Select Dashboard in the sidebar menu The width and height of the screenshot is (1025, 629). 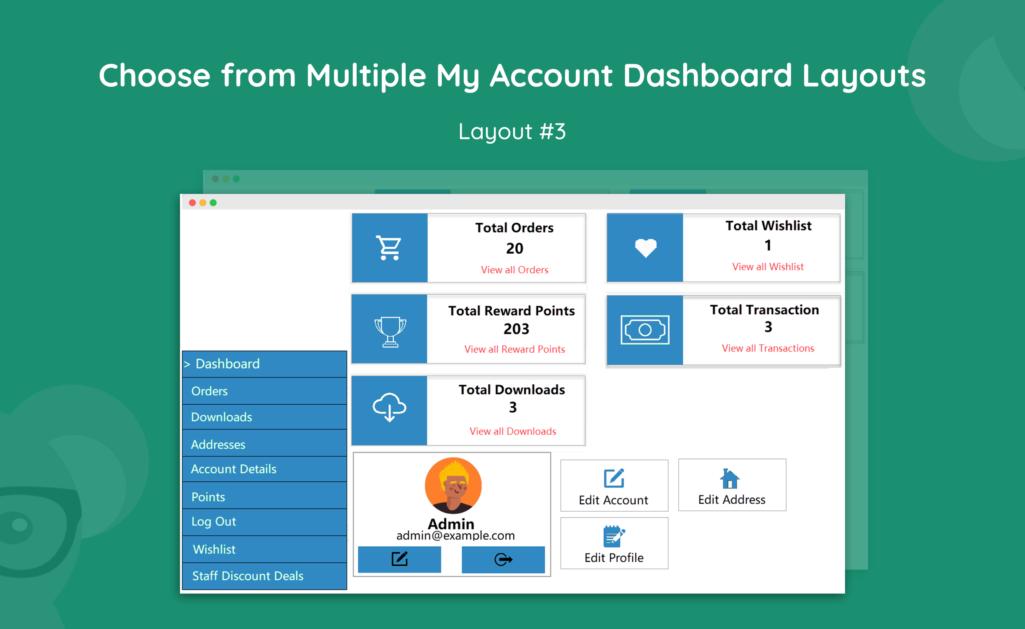pyautogui.click(x=265, y=364)
